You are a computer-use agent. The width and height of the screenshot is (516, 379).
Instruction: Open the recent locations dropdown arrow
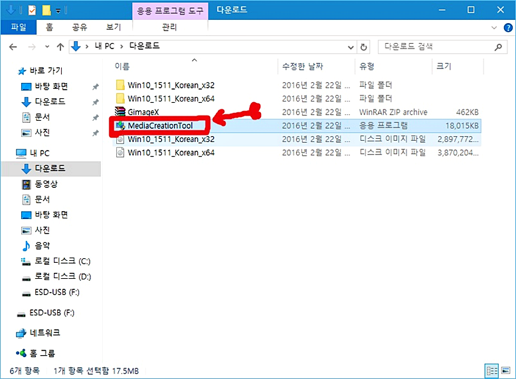[x=47, y=47]
